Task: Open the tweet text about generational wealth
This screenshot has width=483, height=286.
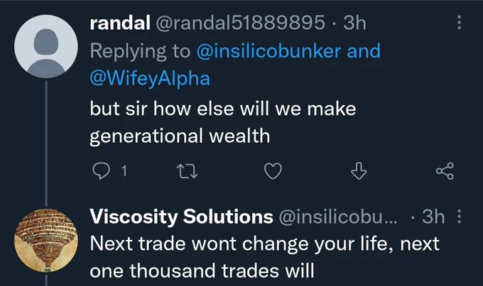Action: pyautogui.click(x=223, y=122)
